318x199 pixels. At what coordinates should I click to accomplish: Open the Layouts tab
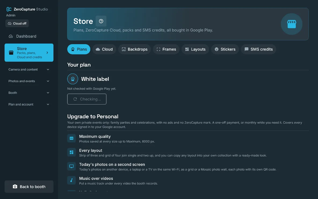tap(195, 49)
